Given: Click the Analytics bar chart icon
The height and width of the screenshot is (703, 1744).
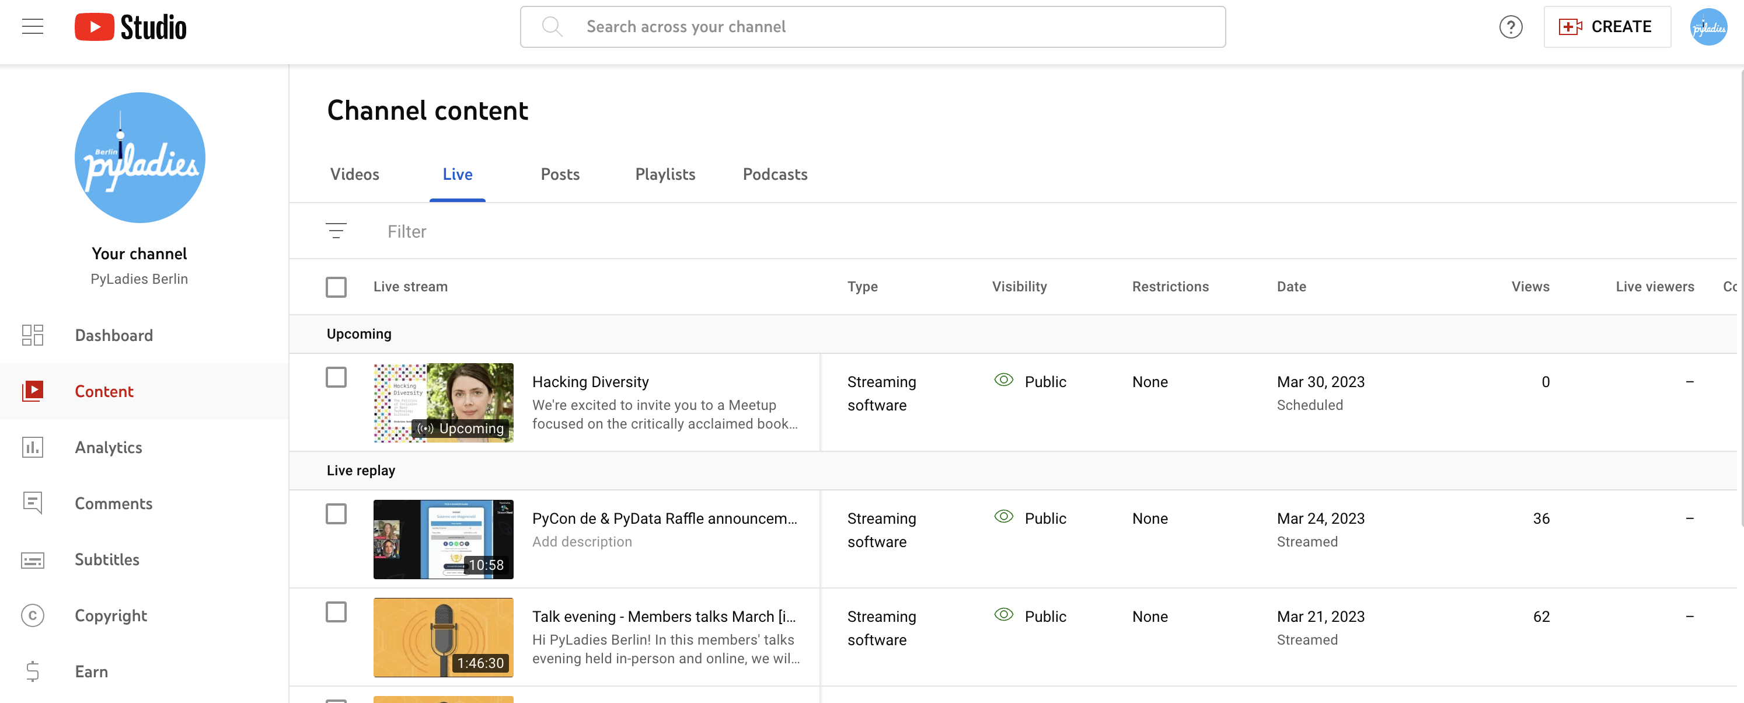Looking at the screenshot, I should 33,448.
